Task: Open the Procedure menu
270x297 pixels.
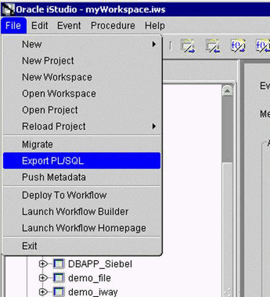Action: [113, 26]
